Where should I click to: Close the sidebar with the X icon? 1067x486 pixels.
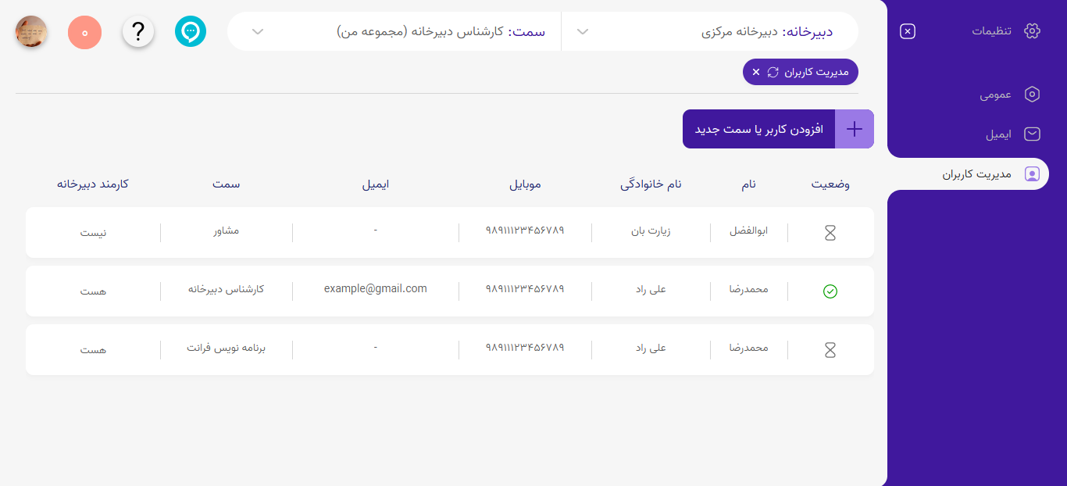point(907,31)
